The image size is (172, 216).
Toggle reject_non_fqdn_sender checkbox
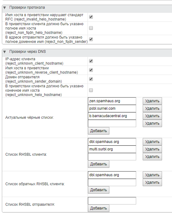pyautogui.click(x=91, y=39)
